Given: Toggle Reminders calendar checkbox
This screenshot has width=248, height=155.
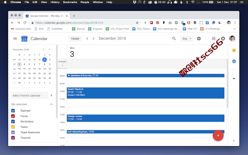Looking at the screenshot, I should point(13,121).
